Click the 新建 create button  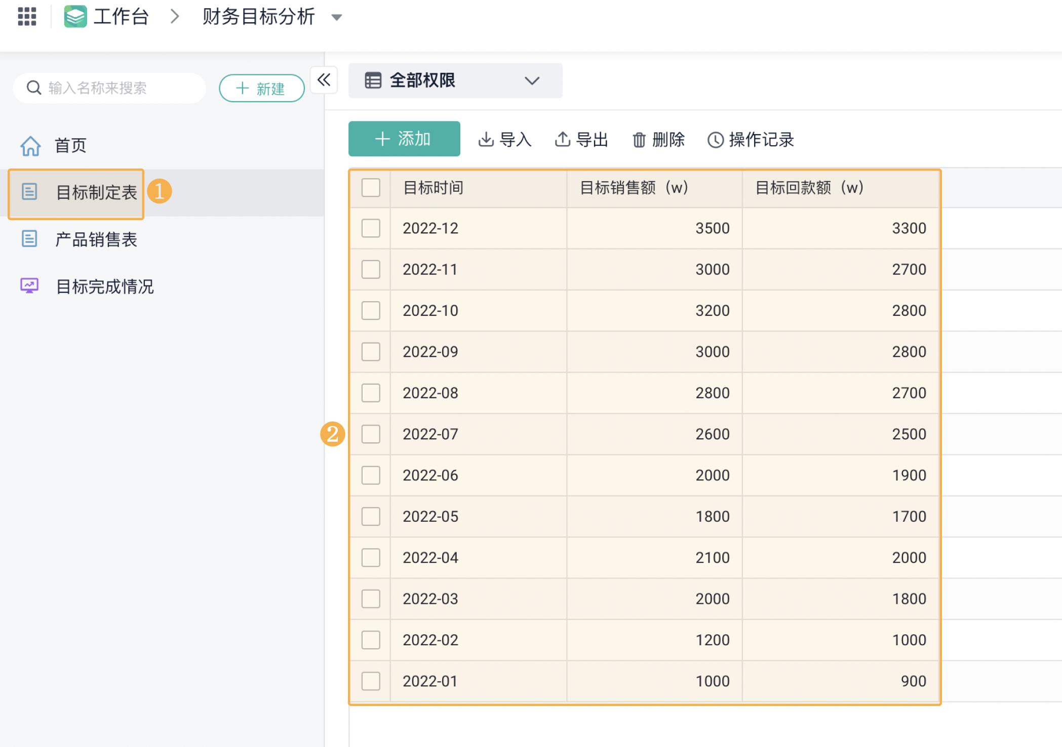pyautogui.click(x=261, y=88)
